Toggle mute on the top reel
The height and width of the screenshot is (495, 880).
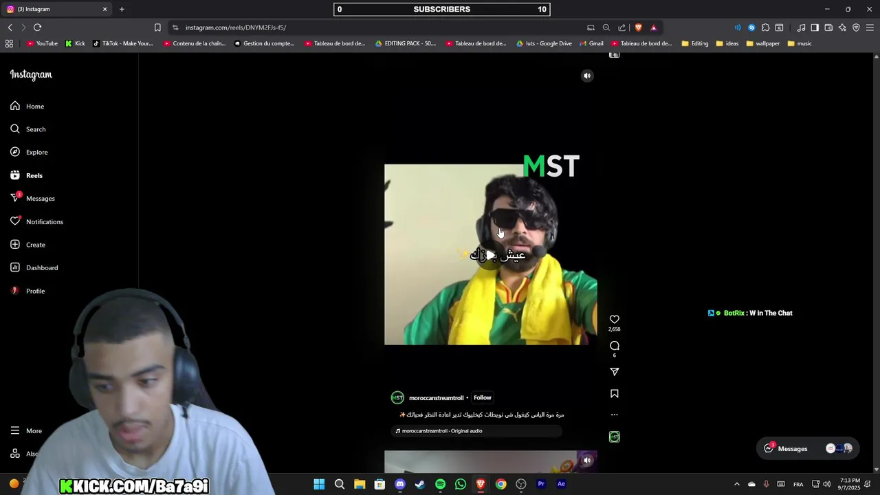(x=587, y=76)
